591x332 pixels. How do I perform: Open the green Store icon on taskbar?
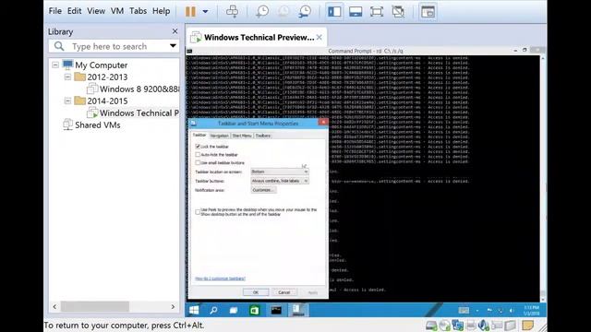(255, 310)
